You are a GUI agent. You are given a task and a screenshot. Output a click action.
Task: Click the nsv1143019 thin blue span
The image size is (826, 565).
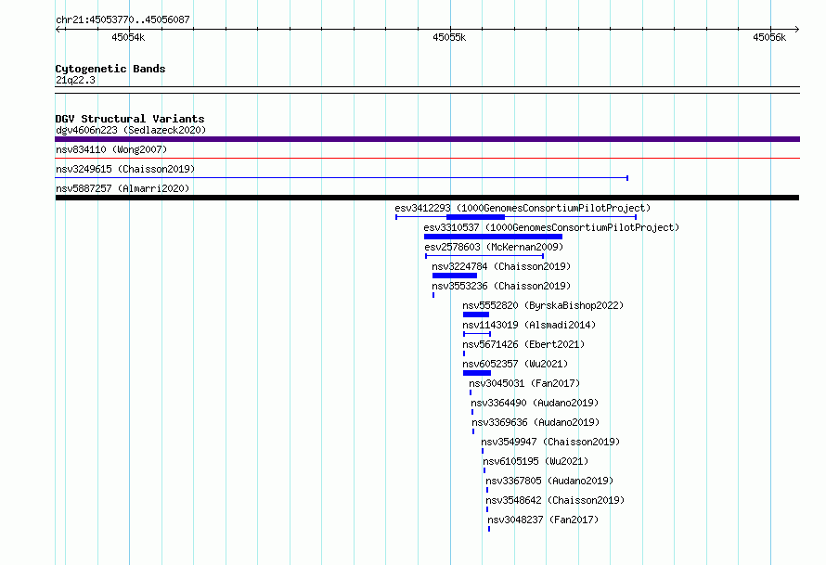coord(477,334)
